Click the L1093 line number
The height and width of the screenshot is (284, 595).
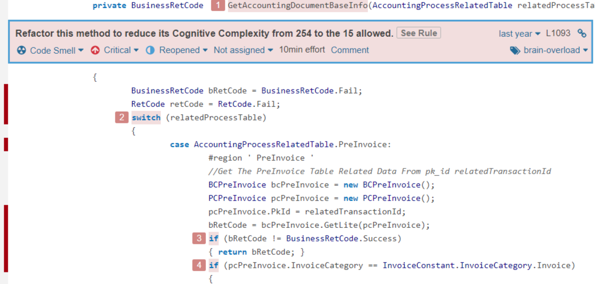point(558,33)
